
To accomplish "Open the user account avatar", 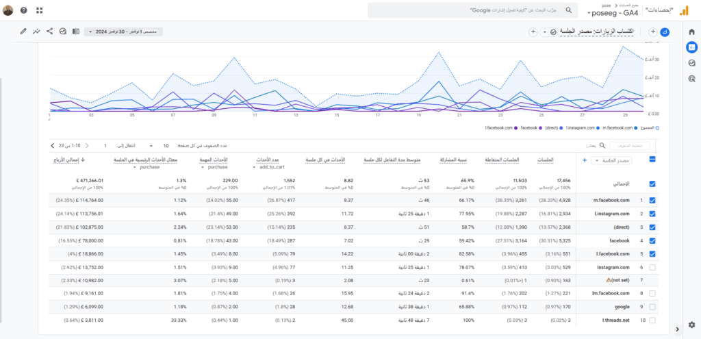I will (8, 10).
